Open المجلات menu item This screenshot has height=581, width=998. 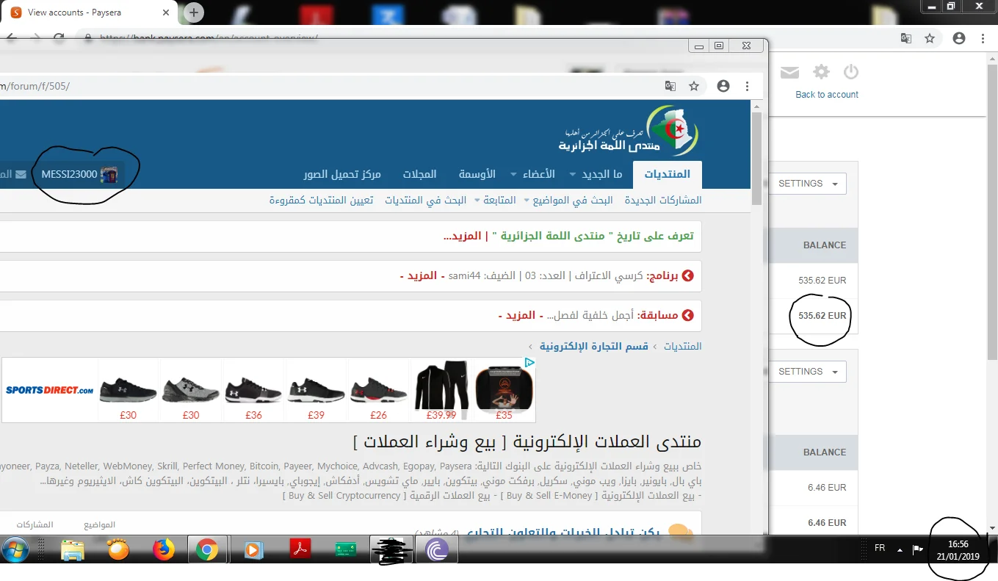419,175
